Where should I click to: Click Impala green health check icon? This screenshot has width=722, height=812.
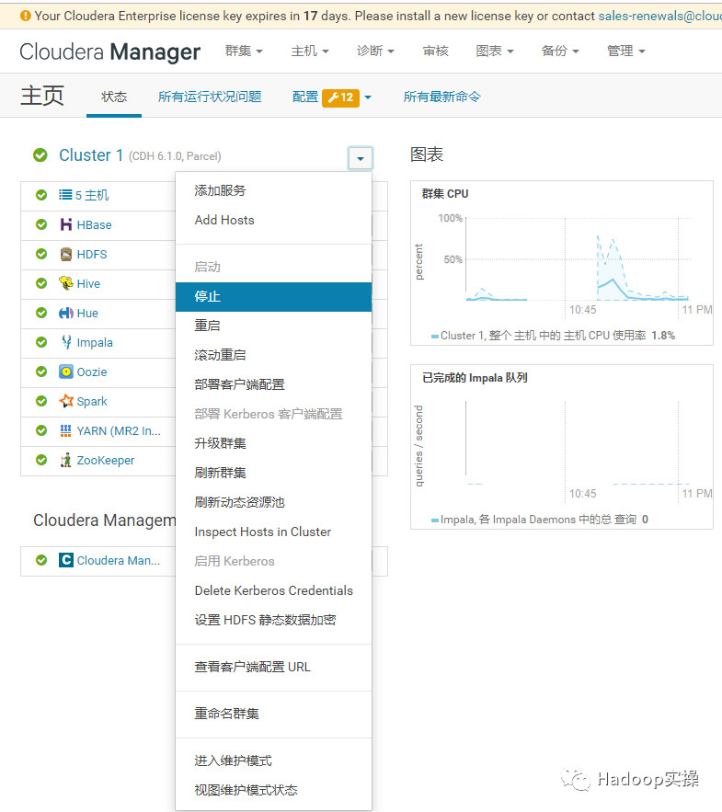41,342
